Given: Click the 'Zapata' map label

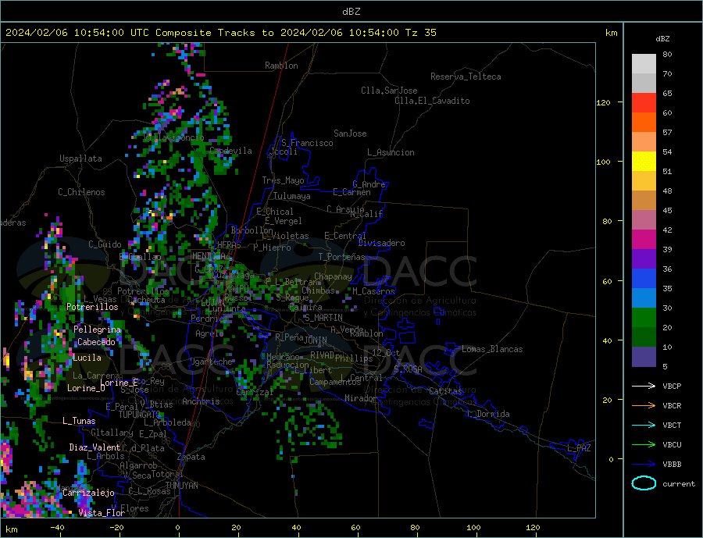Looking at the screenshot, I should [191, 458].
